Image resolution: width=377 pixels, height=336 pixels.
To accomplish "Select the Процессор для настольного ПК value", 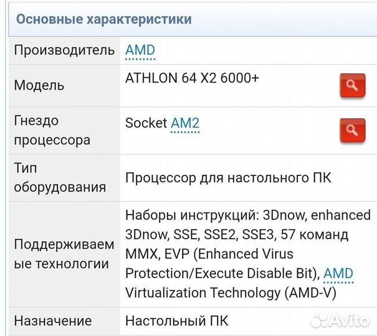I will [x=228, y=178].
